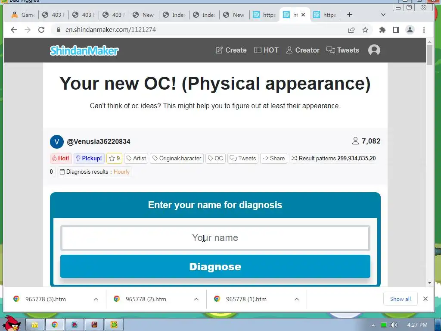Open the Create menu item

(231, 50)
